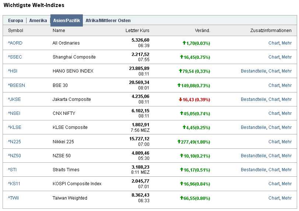299x211 pixels.
Task: Open the Chart link for BSE 30
Action: click(x=274, y=85)
